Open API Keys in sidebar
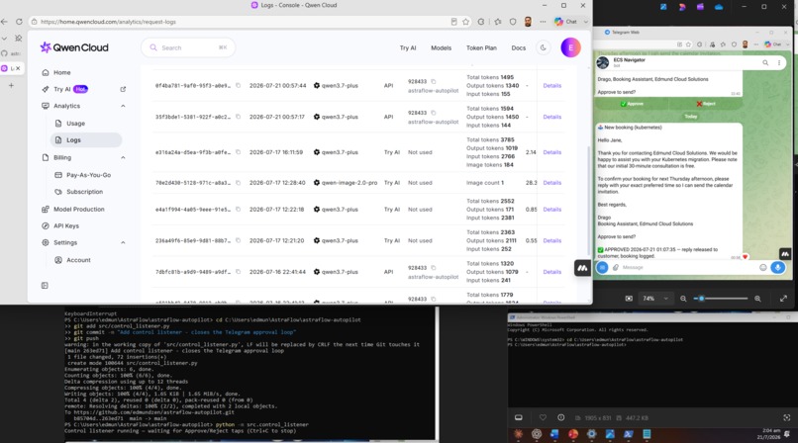798x443 pixels. pos(66,225)
